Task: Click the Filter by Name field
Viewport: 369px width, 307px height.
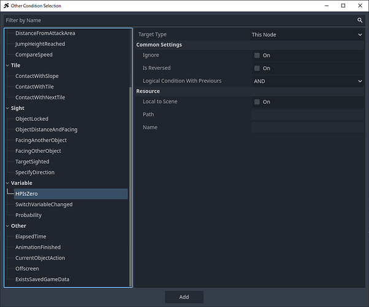Action: point(178,20)
